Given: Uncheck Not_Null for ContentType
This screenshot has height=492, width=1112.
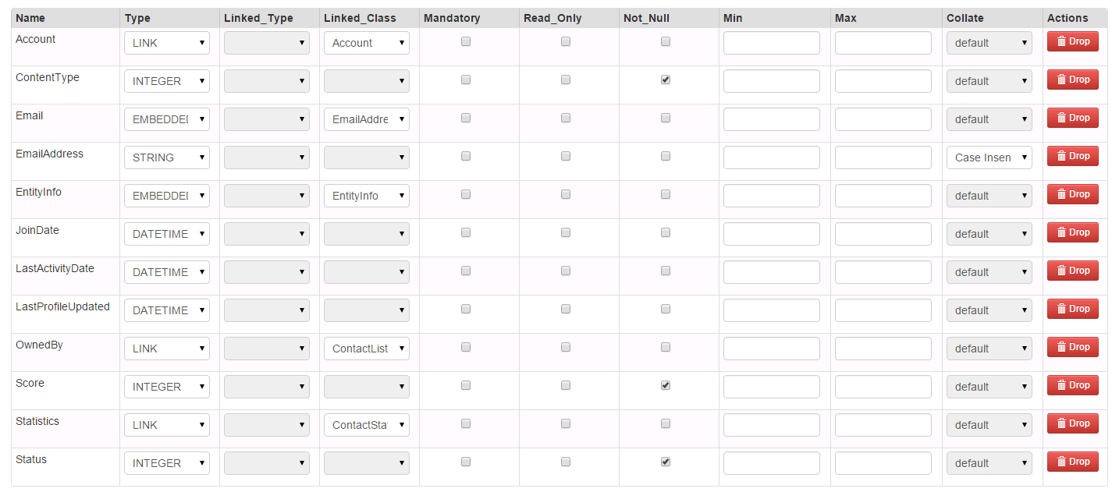Looking at the screenshot, I should [x=666, y=80].
